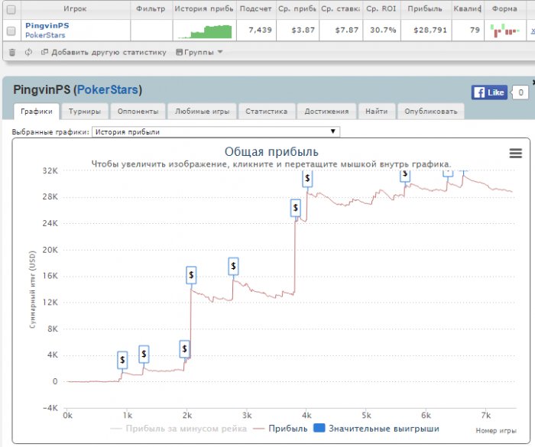Viewport: 535px width, 447px height.
Task: Open the Любимые игры tab
Action: [202, 112]
